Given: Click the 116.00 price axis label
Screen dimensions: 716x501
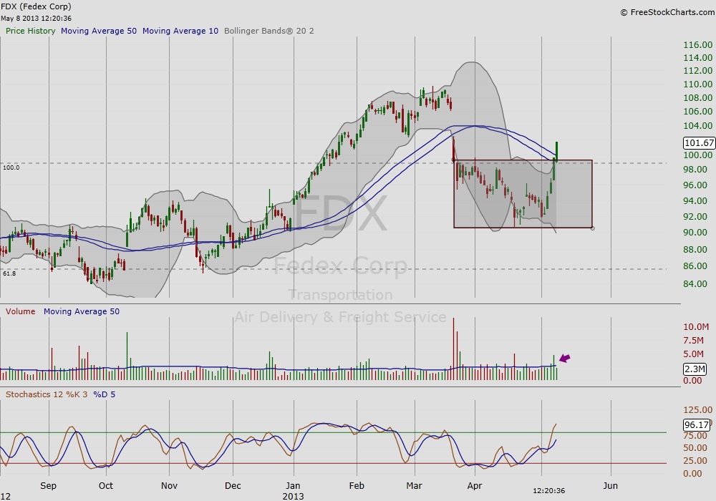Looking at the screenshot, I should (697, 44).
